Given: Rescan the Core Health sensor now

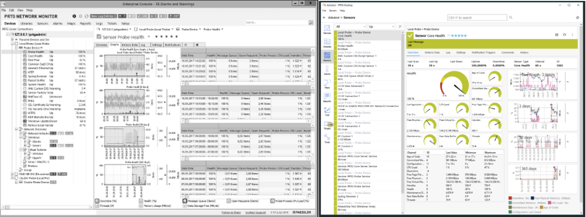Looking at the screenshot, I should (x=565, y=35).
